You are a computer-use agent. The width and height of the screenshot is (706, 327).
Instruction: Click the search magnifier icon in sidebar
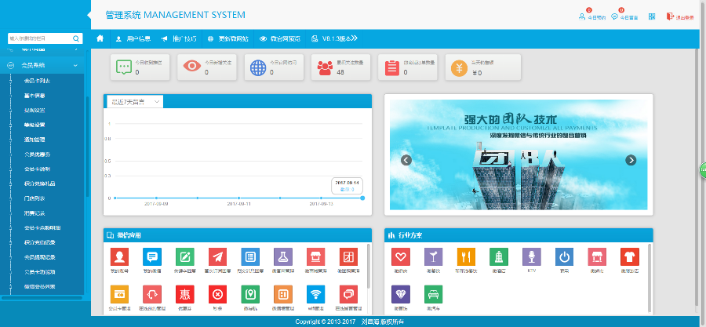pos(76,38)
